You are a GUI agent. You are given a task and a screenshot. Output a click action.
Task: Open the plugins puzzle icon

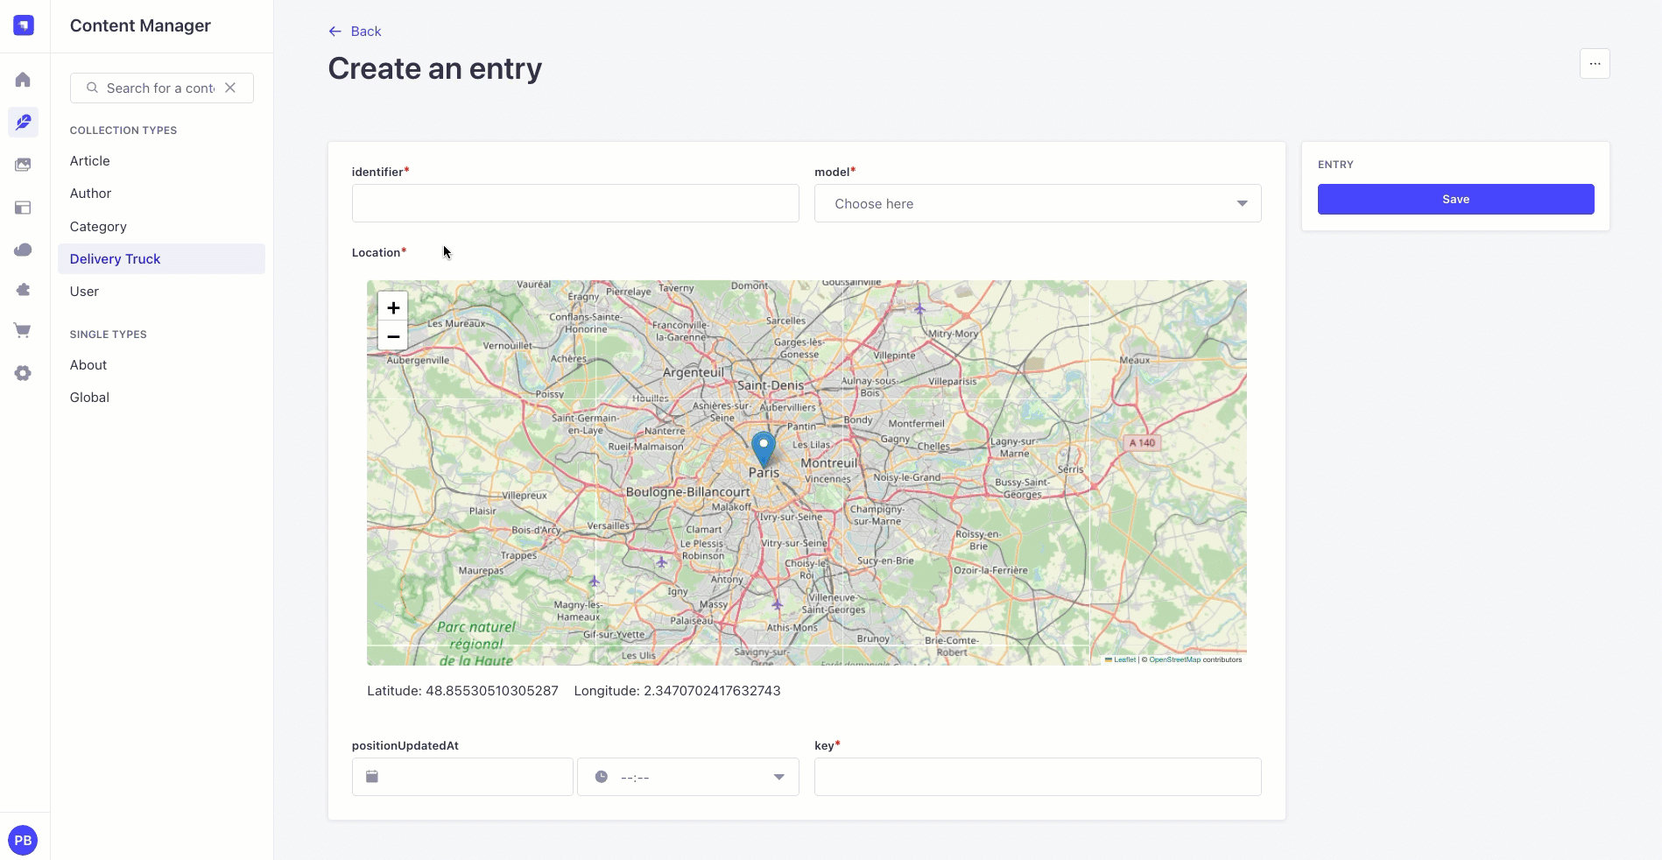[x=24, y=290]
